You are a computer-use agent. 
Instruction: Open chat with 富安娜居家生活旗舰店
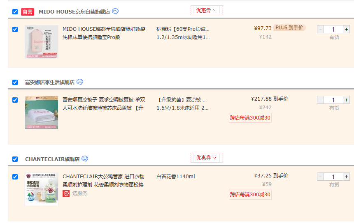point(80,82)
